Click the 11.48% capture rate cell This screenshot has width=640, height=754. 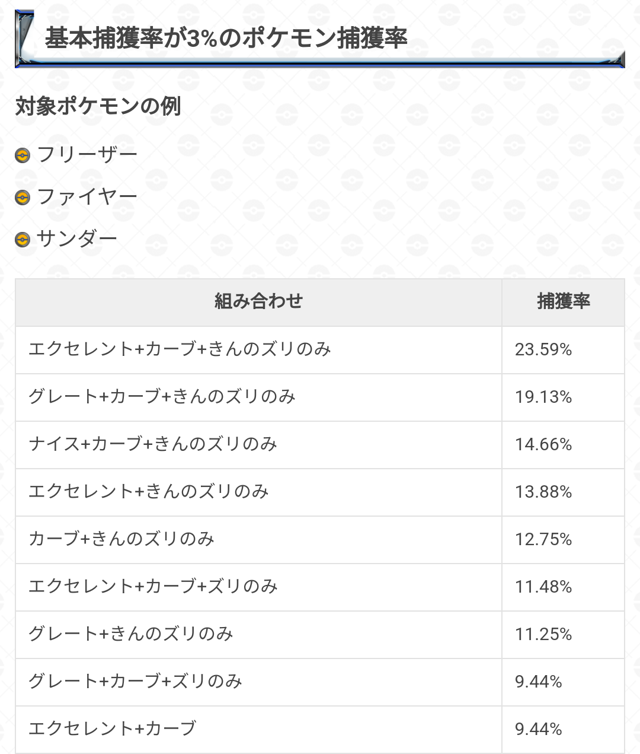543,587
